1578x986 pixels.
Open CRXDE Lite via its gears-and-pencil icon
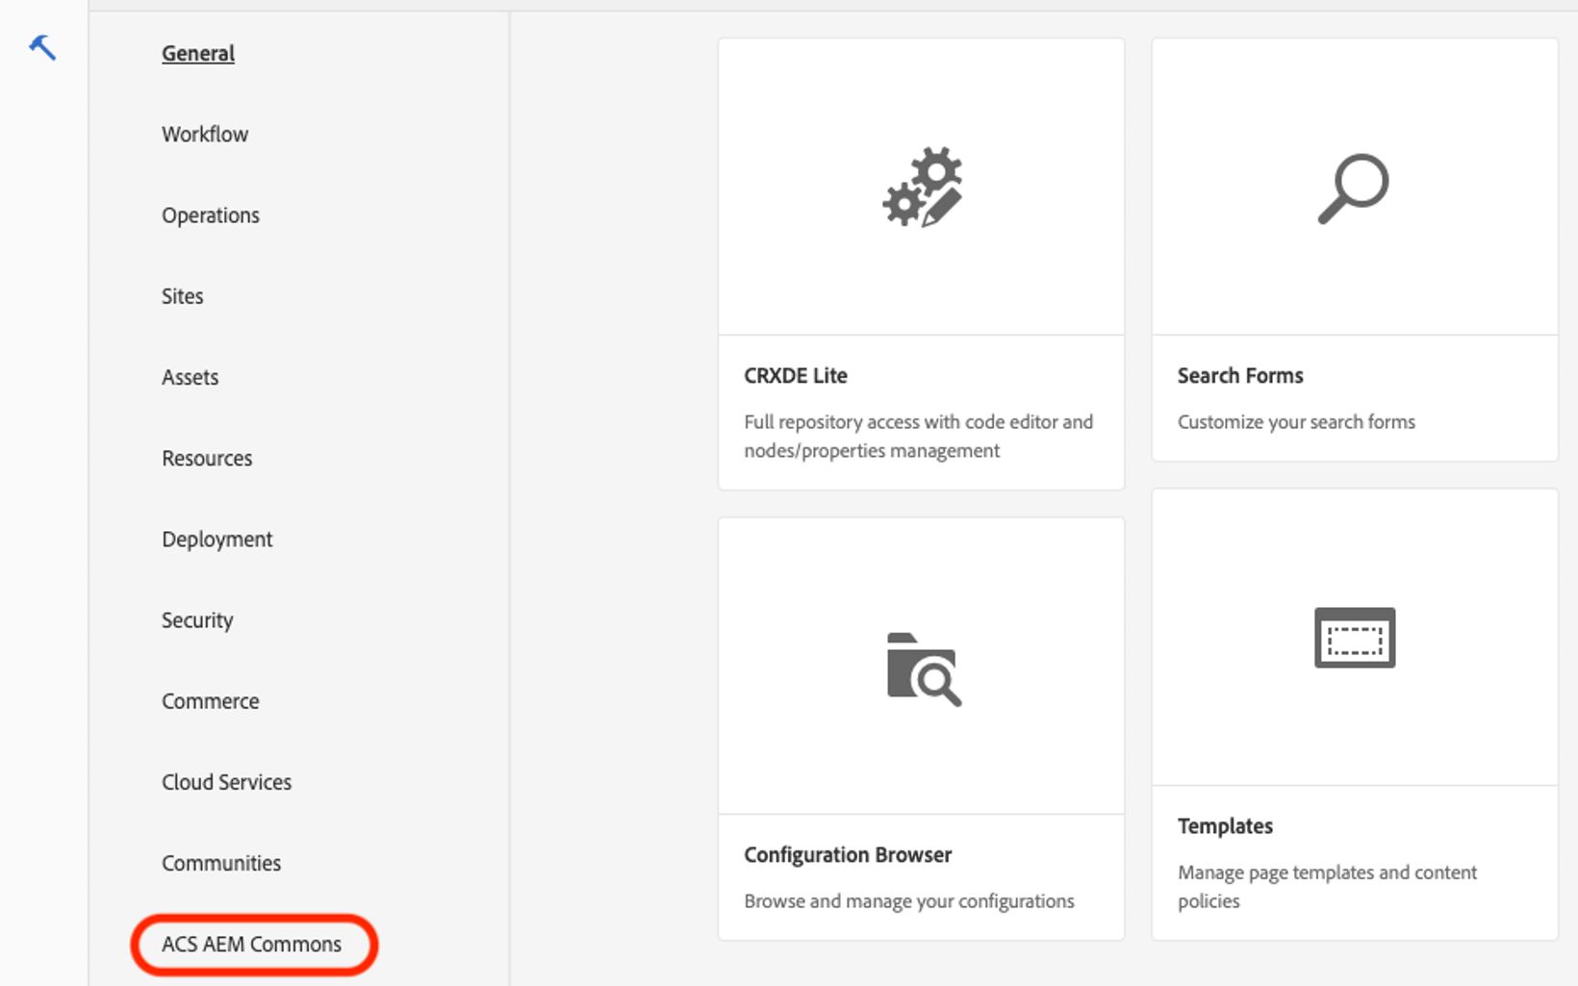(922, 188)
